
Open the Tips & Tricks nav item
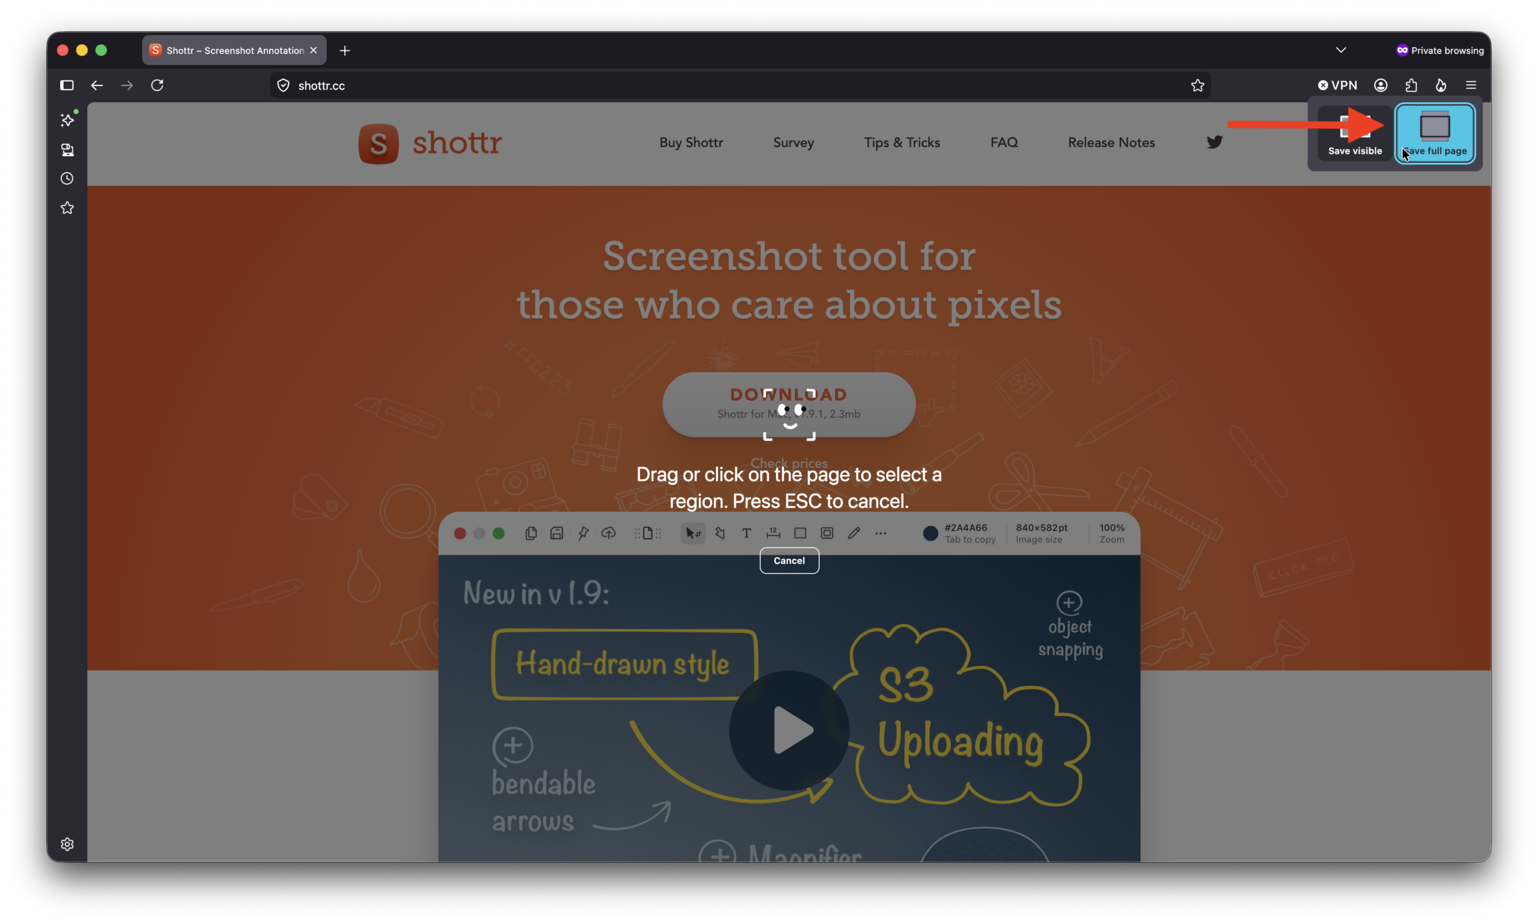(901, 142)
